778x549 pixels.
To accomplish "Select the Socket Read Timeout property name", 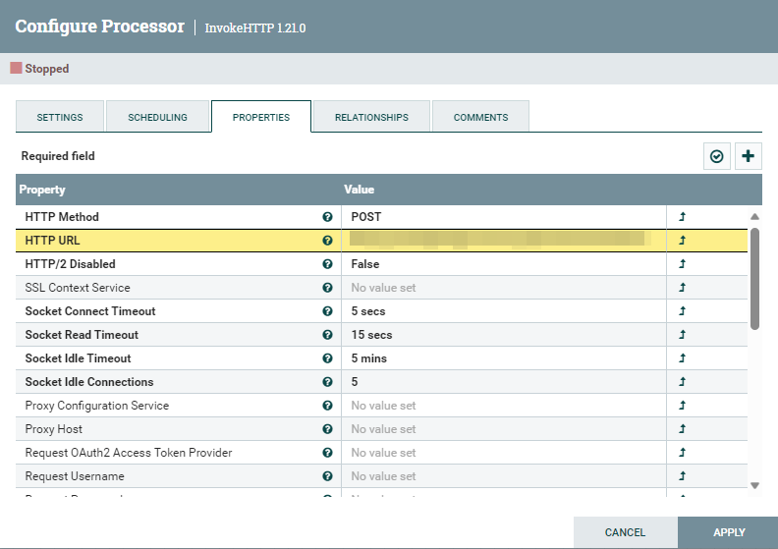I will coord(82,335).
